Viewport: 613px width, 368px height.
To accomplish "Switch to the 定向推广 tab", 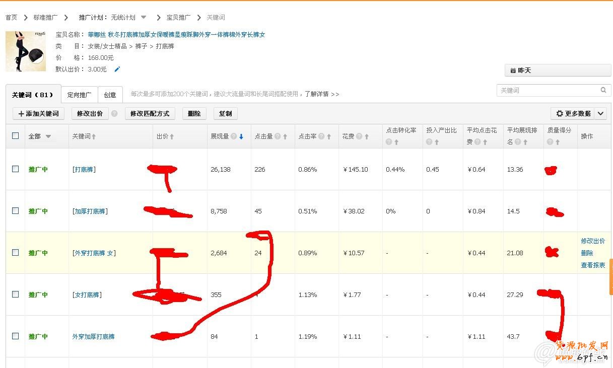I will [79, 94].
